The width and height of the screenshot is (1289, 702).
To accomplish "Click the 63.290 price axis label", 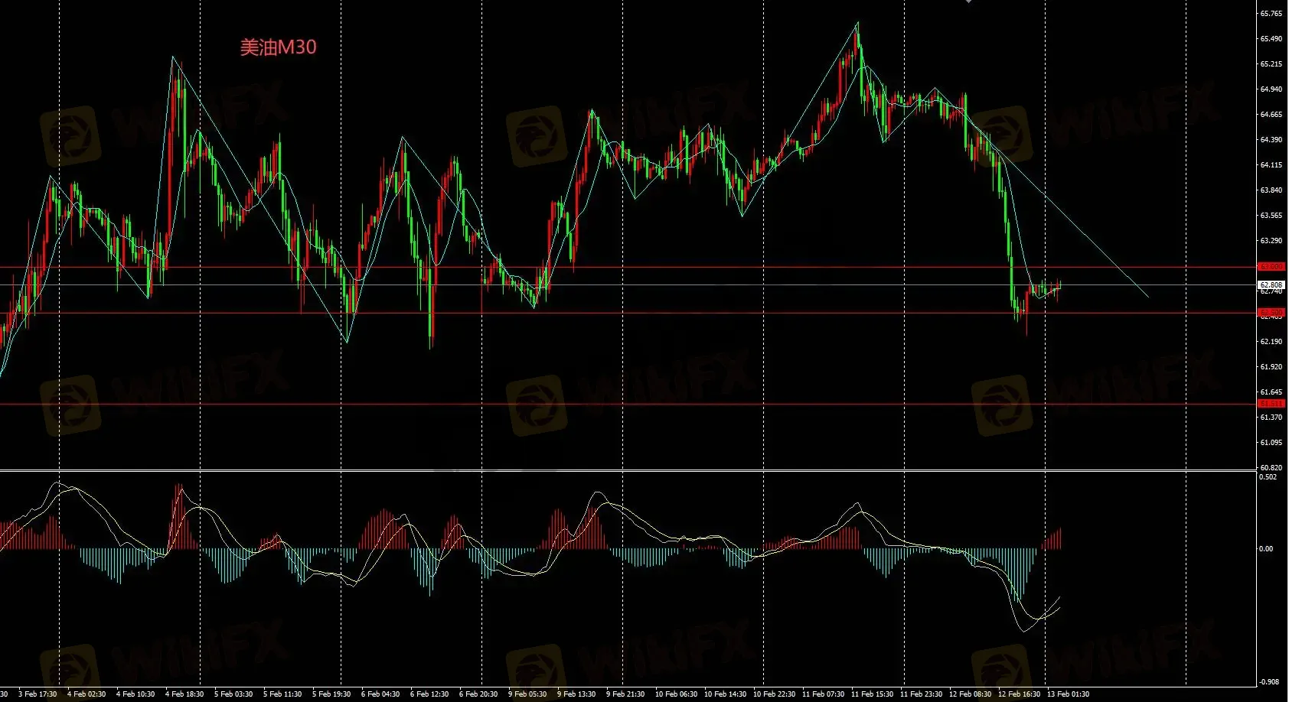I will 1271,241.
